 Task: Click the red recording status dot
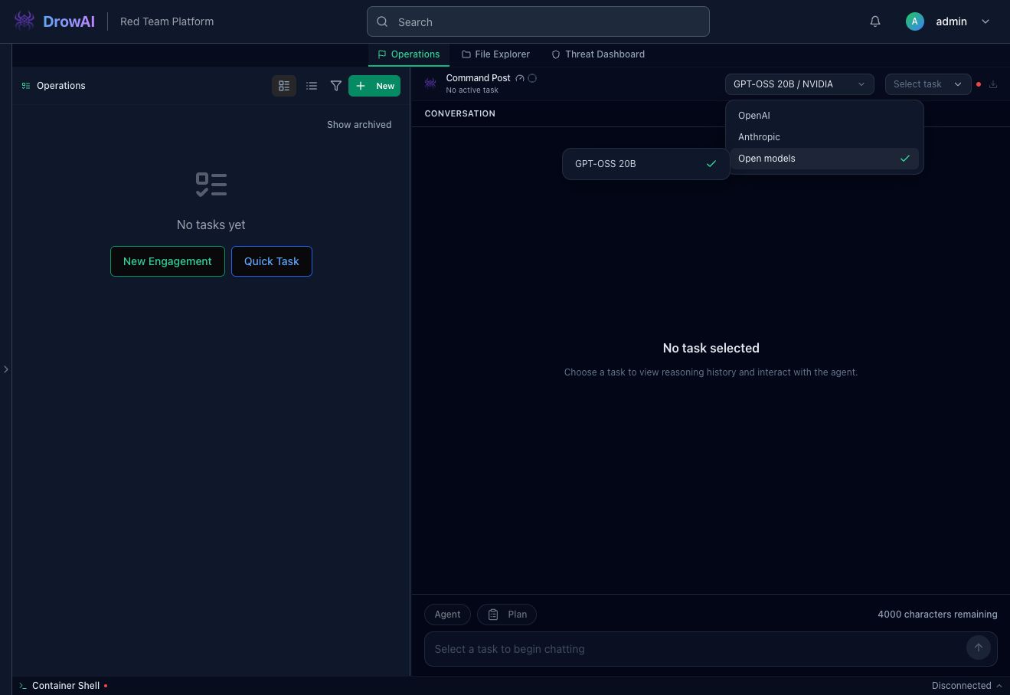pos(979,84)
